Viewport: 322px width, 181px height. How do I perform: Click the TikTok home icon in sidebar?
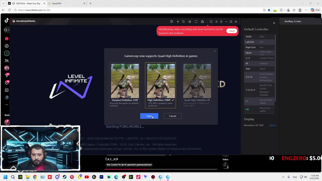tap(7, 39)
